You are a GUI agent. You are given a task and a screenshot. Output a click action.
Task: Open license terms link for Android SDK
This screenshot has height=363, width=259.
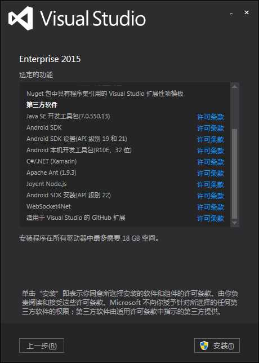coord(211,128)
